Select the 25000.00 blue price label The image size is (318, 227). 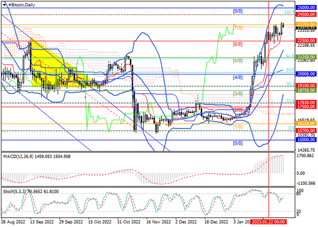[306, 8]
